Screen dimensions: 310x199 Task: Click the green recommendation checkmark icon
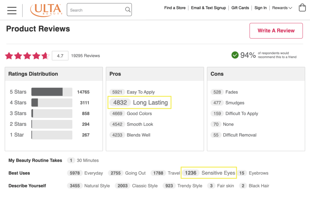(x=235, y=55)
